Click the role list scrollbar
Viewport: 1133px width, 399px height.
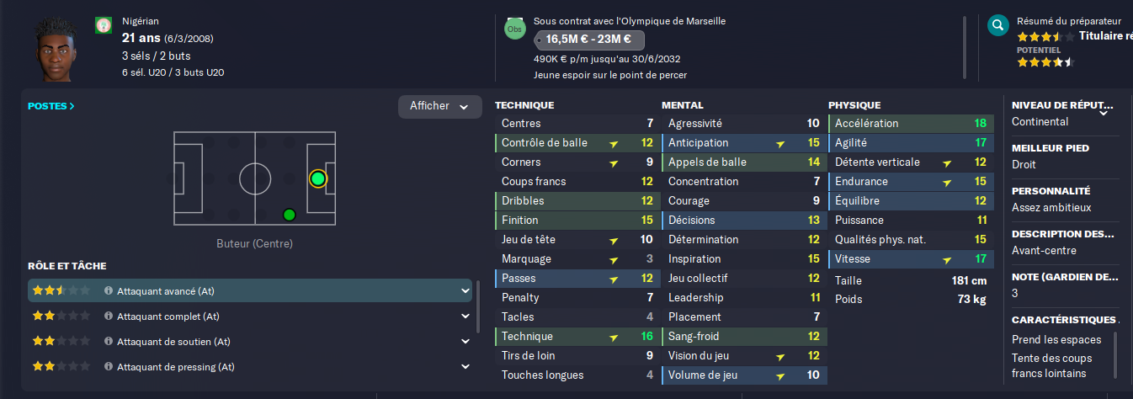479,307
